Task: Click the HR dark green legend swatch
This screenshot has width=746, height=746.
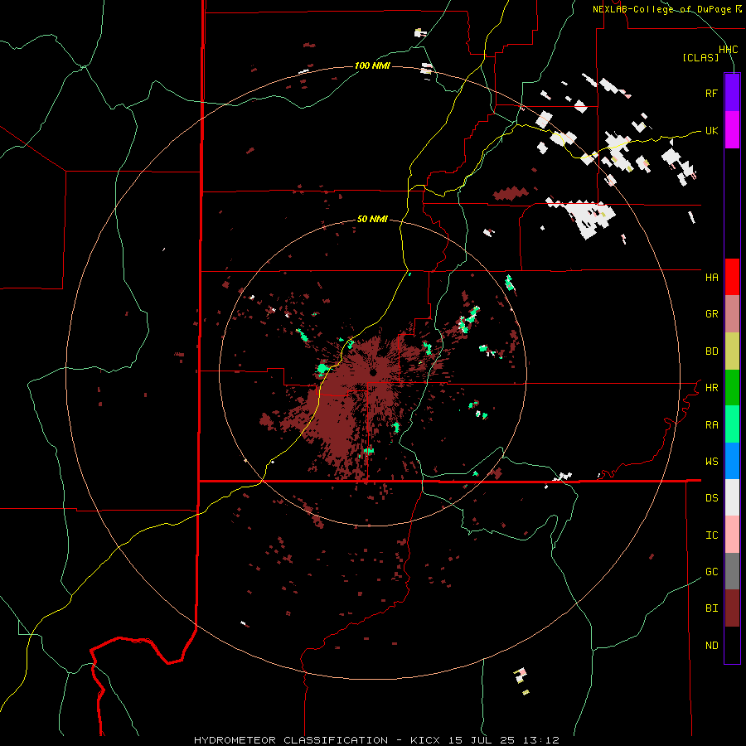Action: coord(732,388)
